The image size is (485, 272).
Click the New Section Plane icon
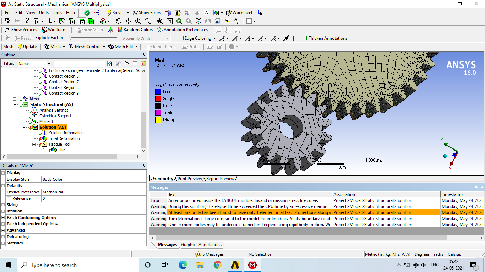(x=168, y=13)
